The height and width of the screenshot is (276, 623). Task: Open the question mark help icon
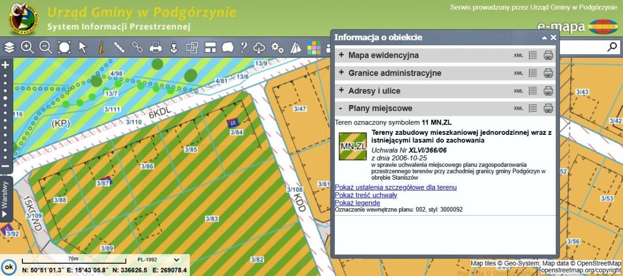pyautogui.click(x=243, y=47)
